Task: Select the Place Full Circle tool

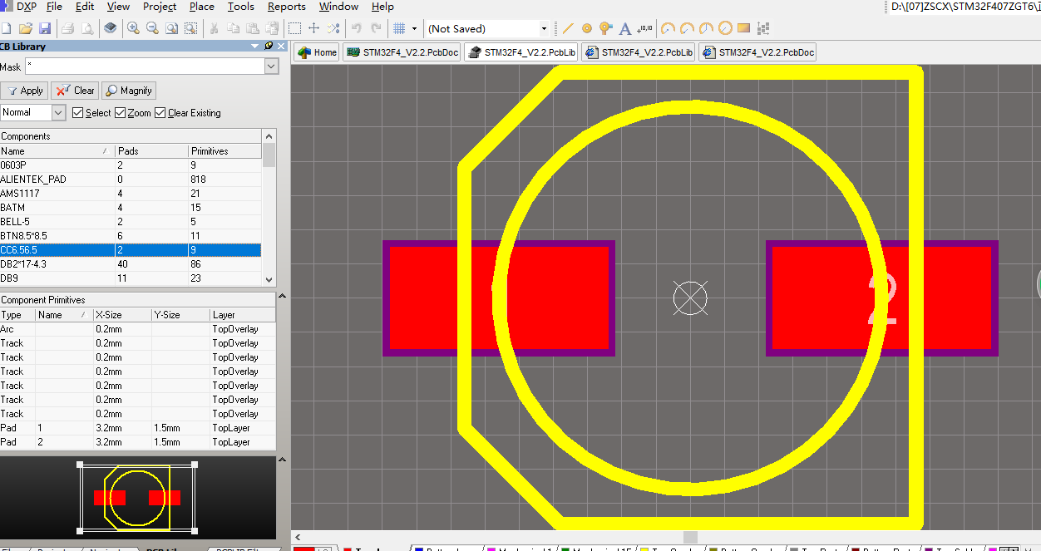Action: point(725,28)
